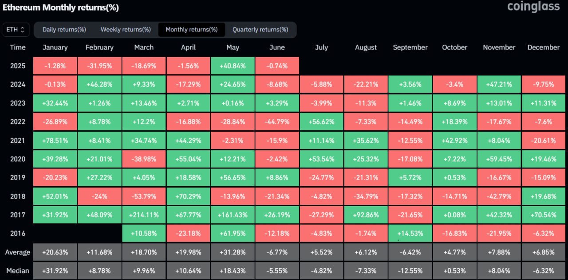The height and width of the screenshot is (280, 568).
Task: Click the January column header
Action: tap(55, 47)
